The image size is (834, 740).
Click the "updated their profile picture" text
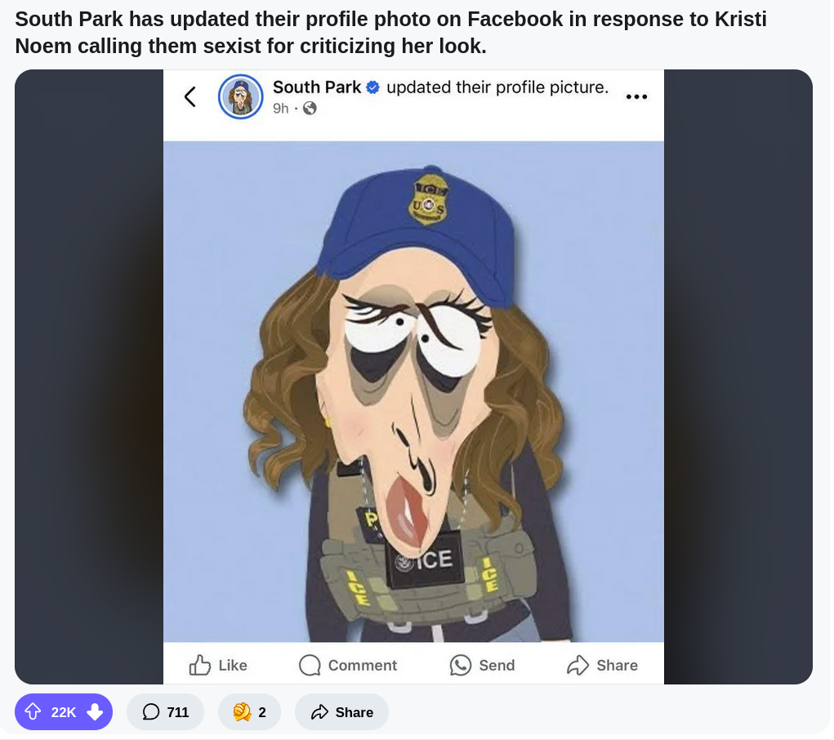[497, 87]
